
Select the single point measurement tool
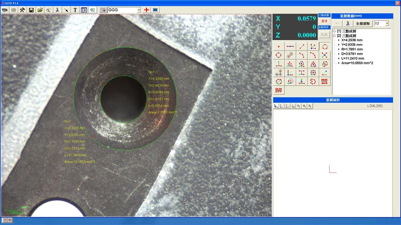tap(279, 46)
